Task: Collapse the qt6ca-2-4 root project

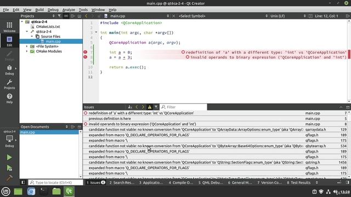Action: [x=22, y=22]
